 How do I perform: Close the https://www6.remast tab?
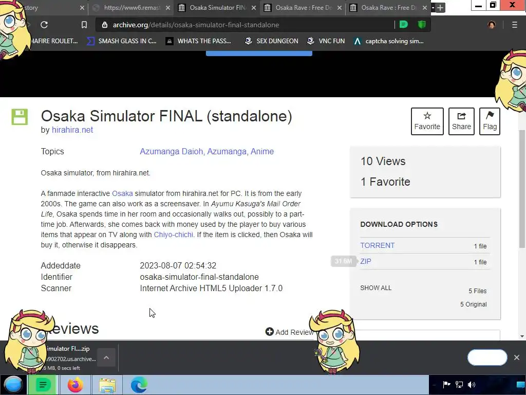(x=168, y=8)
